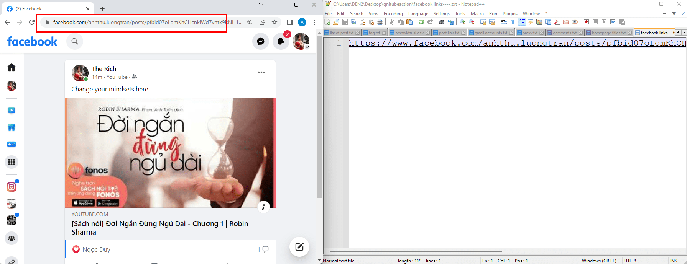The image size is (687, 264).
Task: Redo the last action in Notepad++
Action: click(x=430, y=22)
